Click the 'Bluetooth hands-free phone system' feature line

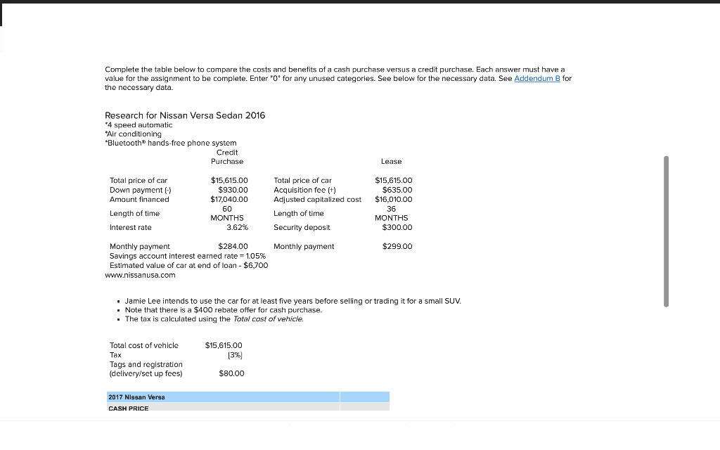pyautogui.click(x=171, y=143)
